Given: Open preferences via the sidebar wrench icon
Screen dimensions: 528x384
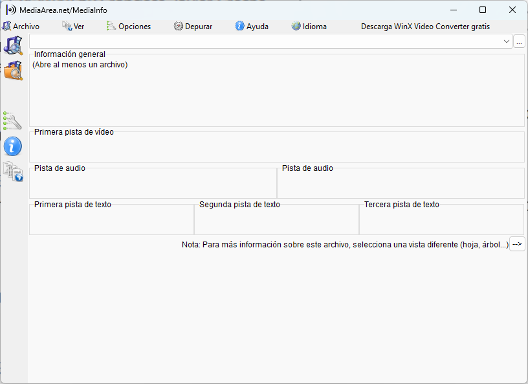Looking at the screenshot, I should [13, 120].
